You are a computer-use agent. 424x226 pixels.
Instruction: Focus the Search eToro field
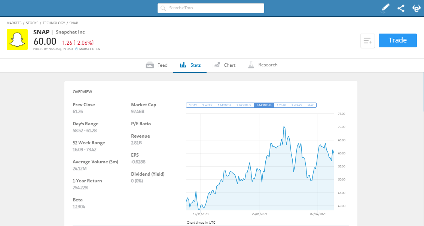(x=211, y=8)
